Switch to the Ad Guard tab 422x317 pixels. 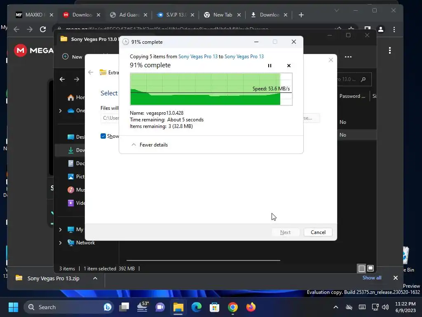129,15
